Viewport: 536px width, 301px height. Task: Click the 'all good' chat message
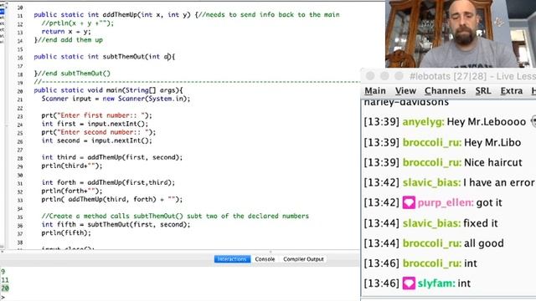[x=484, y=243]
